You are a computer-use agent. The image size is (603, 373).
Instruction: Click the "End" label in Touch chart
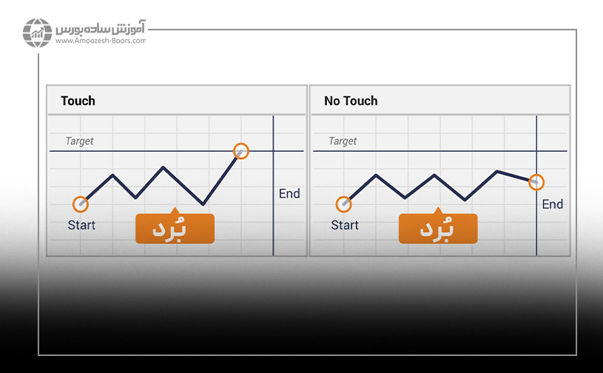coord(289,193)
